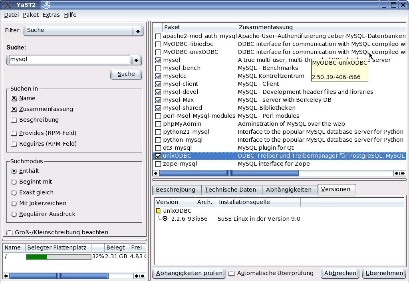Select the Exakt gleich search mode
This screenshot has width=409, height=283.
(x=14, y=193)
